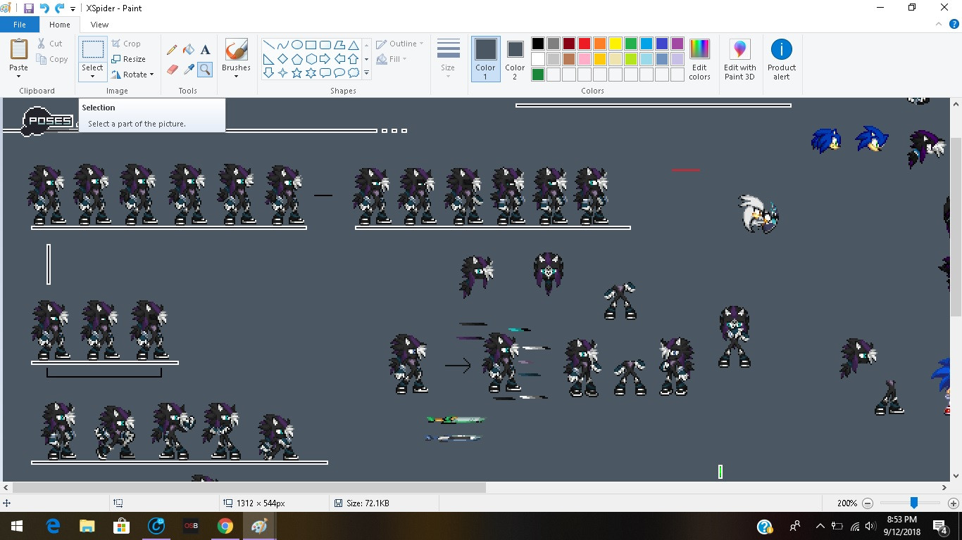Pick the purple color swatch
962x540 pixels.
click(x=677, y=44)
